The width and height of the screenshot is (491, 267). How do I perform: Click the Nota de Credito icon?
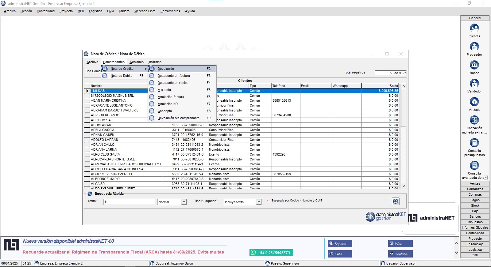click(105, 69)
